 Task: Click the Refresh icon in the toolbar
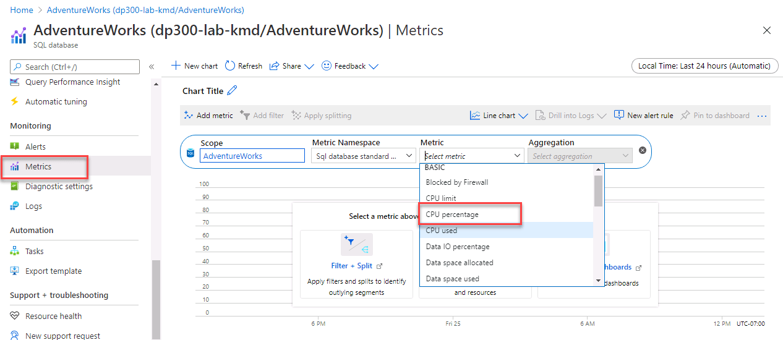pyautogui.click(x=230, y=66)
